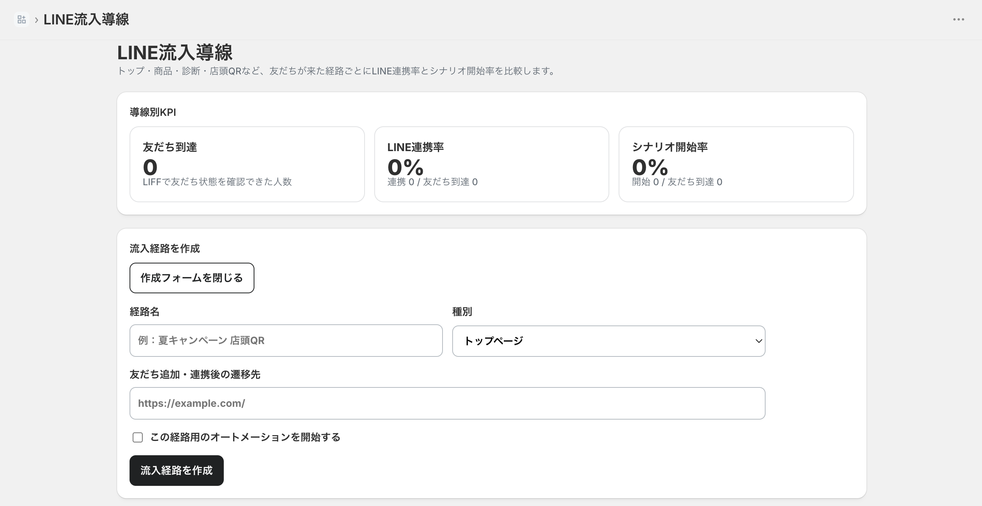Click the LINE流入導線 breadcrumb title

pyautogui.click(x=86, y=19)
